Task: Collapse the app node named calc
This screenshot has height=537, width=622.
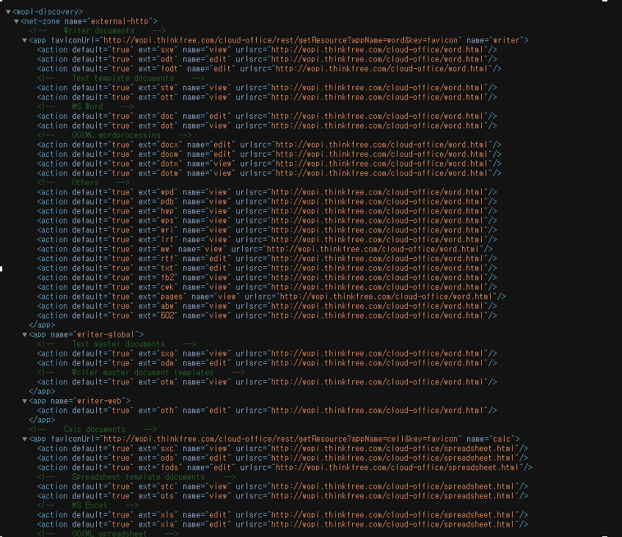Action: tap(25, 439)
